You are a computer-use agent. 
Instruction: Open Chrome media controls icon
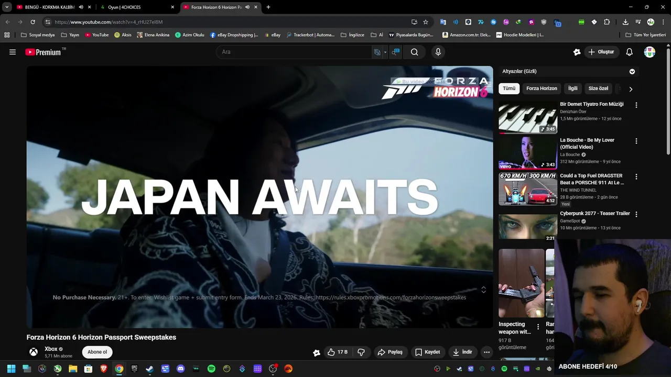[x=638, y=22]
